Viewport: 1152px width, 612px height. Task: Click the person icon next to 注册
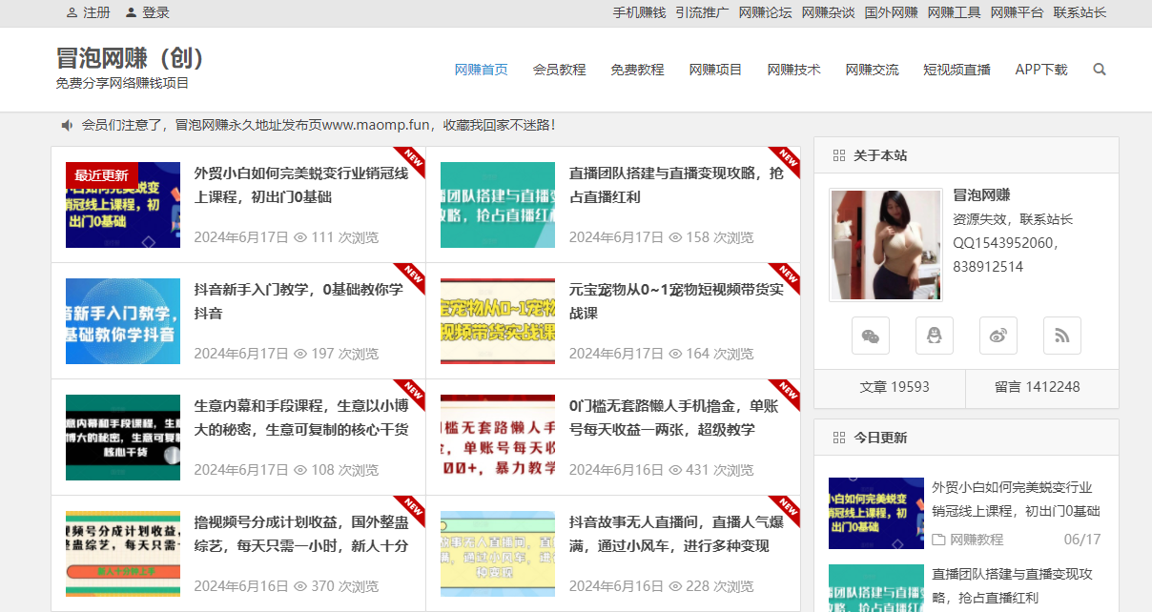[x=72, y=13]
